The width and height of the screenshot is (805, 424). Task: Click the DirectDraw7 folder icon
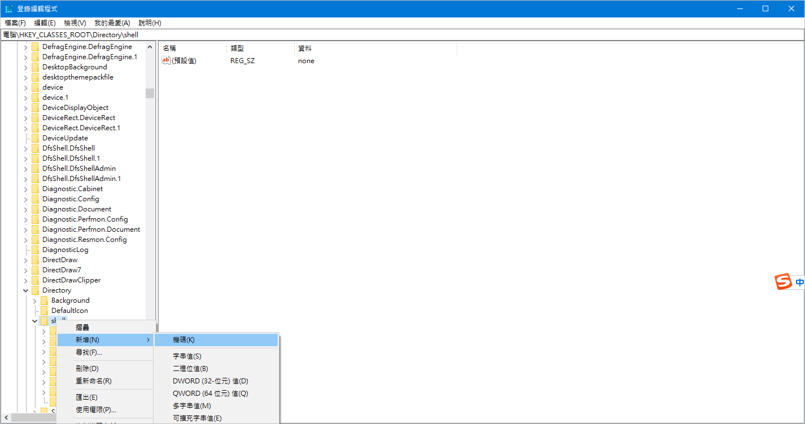[x=36, y=270]
